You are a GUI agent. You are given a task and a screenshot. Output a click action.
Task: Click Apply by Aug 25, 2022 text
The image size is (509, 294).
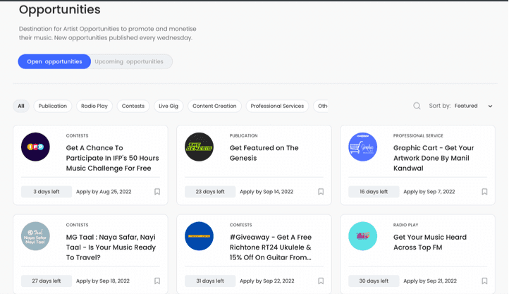tap(104, 192)
